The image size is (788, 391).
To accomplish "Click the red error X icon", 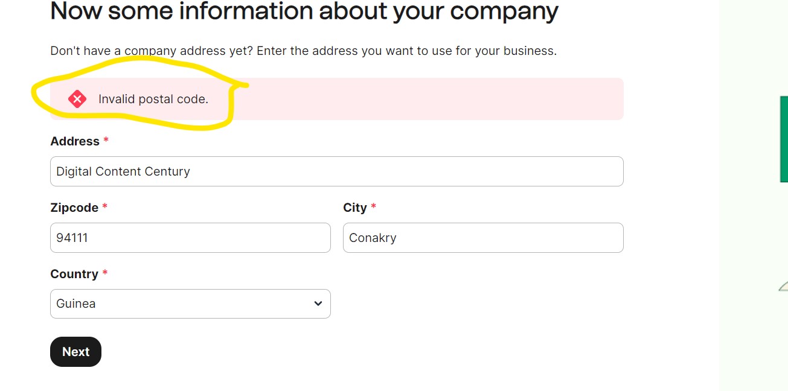I will point(77,99).
